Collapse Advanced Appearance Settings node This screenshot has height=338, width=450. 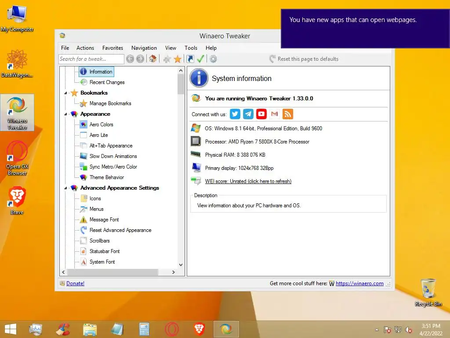pyautogui.click(x=66, y=188)
